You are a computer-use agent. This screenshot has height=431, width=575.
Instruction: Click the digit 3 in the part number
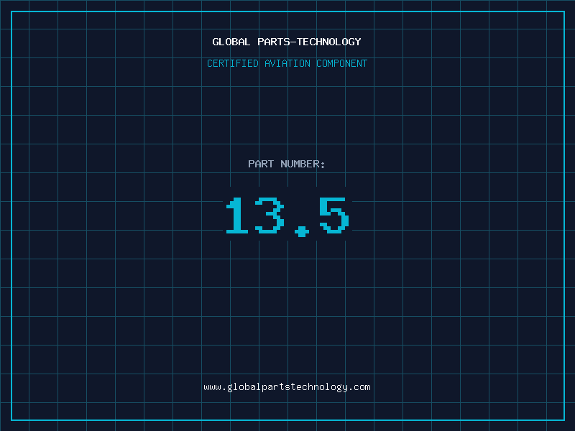tap(270, 216)
